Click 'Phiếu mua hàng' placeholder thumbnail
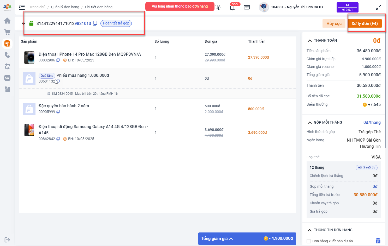This screenshot has width=388, height=246. [29, 78]
